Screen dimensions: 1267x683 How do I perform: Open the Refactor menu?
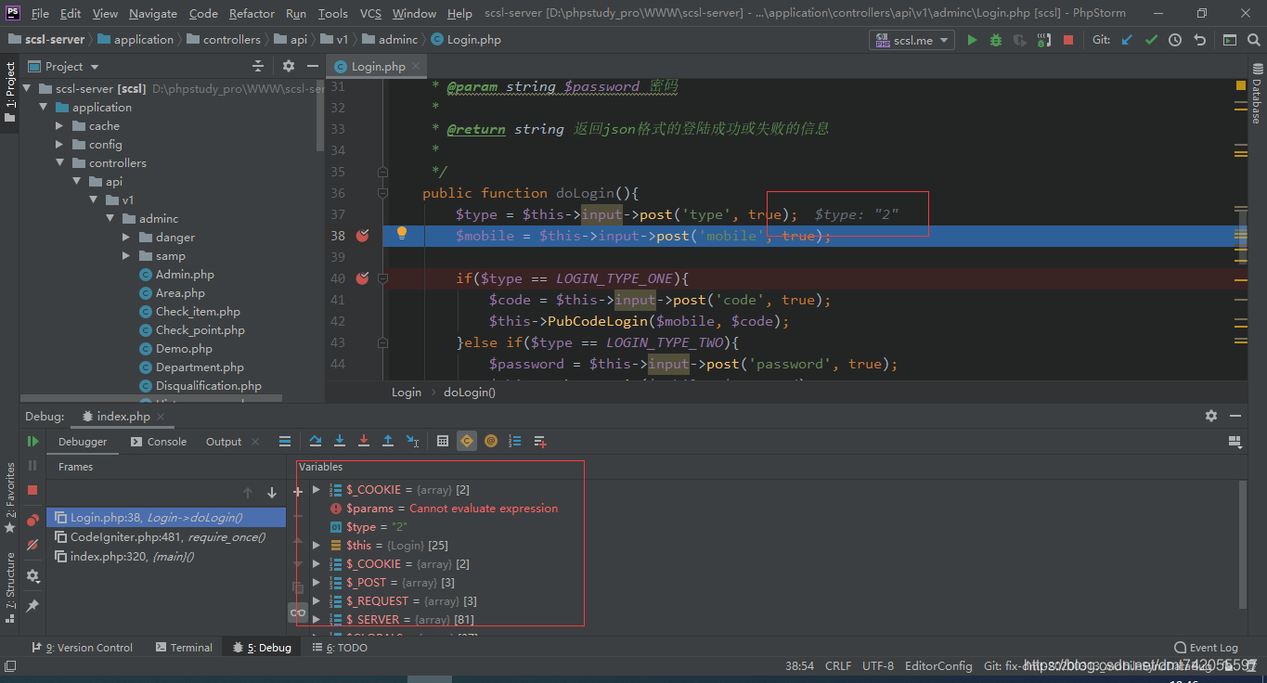coord(252,13)
